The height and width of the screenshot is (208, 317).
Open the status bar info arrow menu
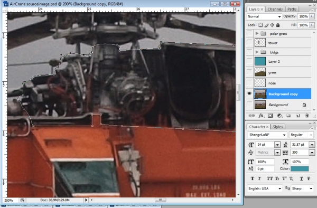pyautogui.click(x=86, y=200)
